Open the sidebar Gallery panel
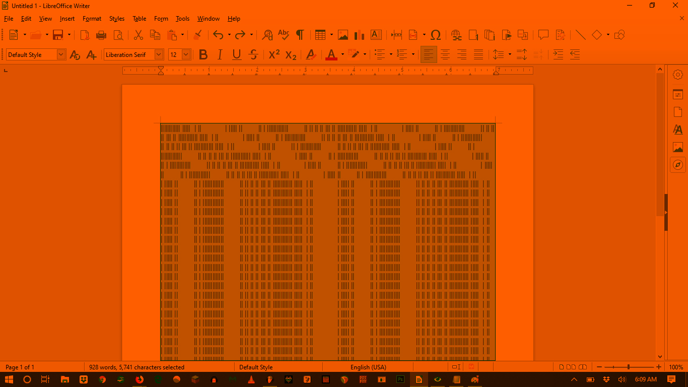688x387 pixels. tap(678, 147)
